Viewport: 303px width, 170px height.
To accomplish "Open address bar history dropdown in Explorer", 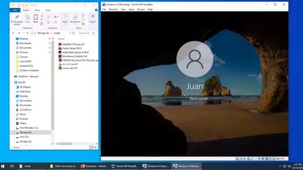I will point(70,33).
